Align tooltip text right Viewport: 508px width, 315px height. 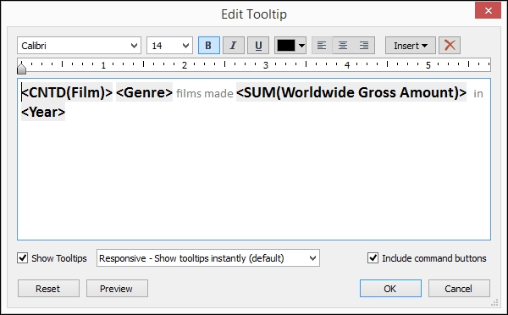click(x=364, y=46)
